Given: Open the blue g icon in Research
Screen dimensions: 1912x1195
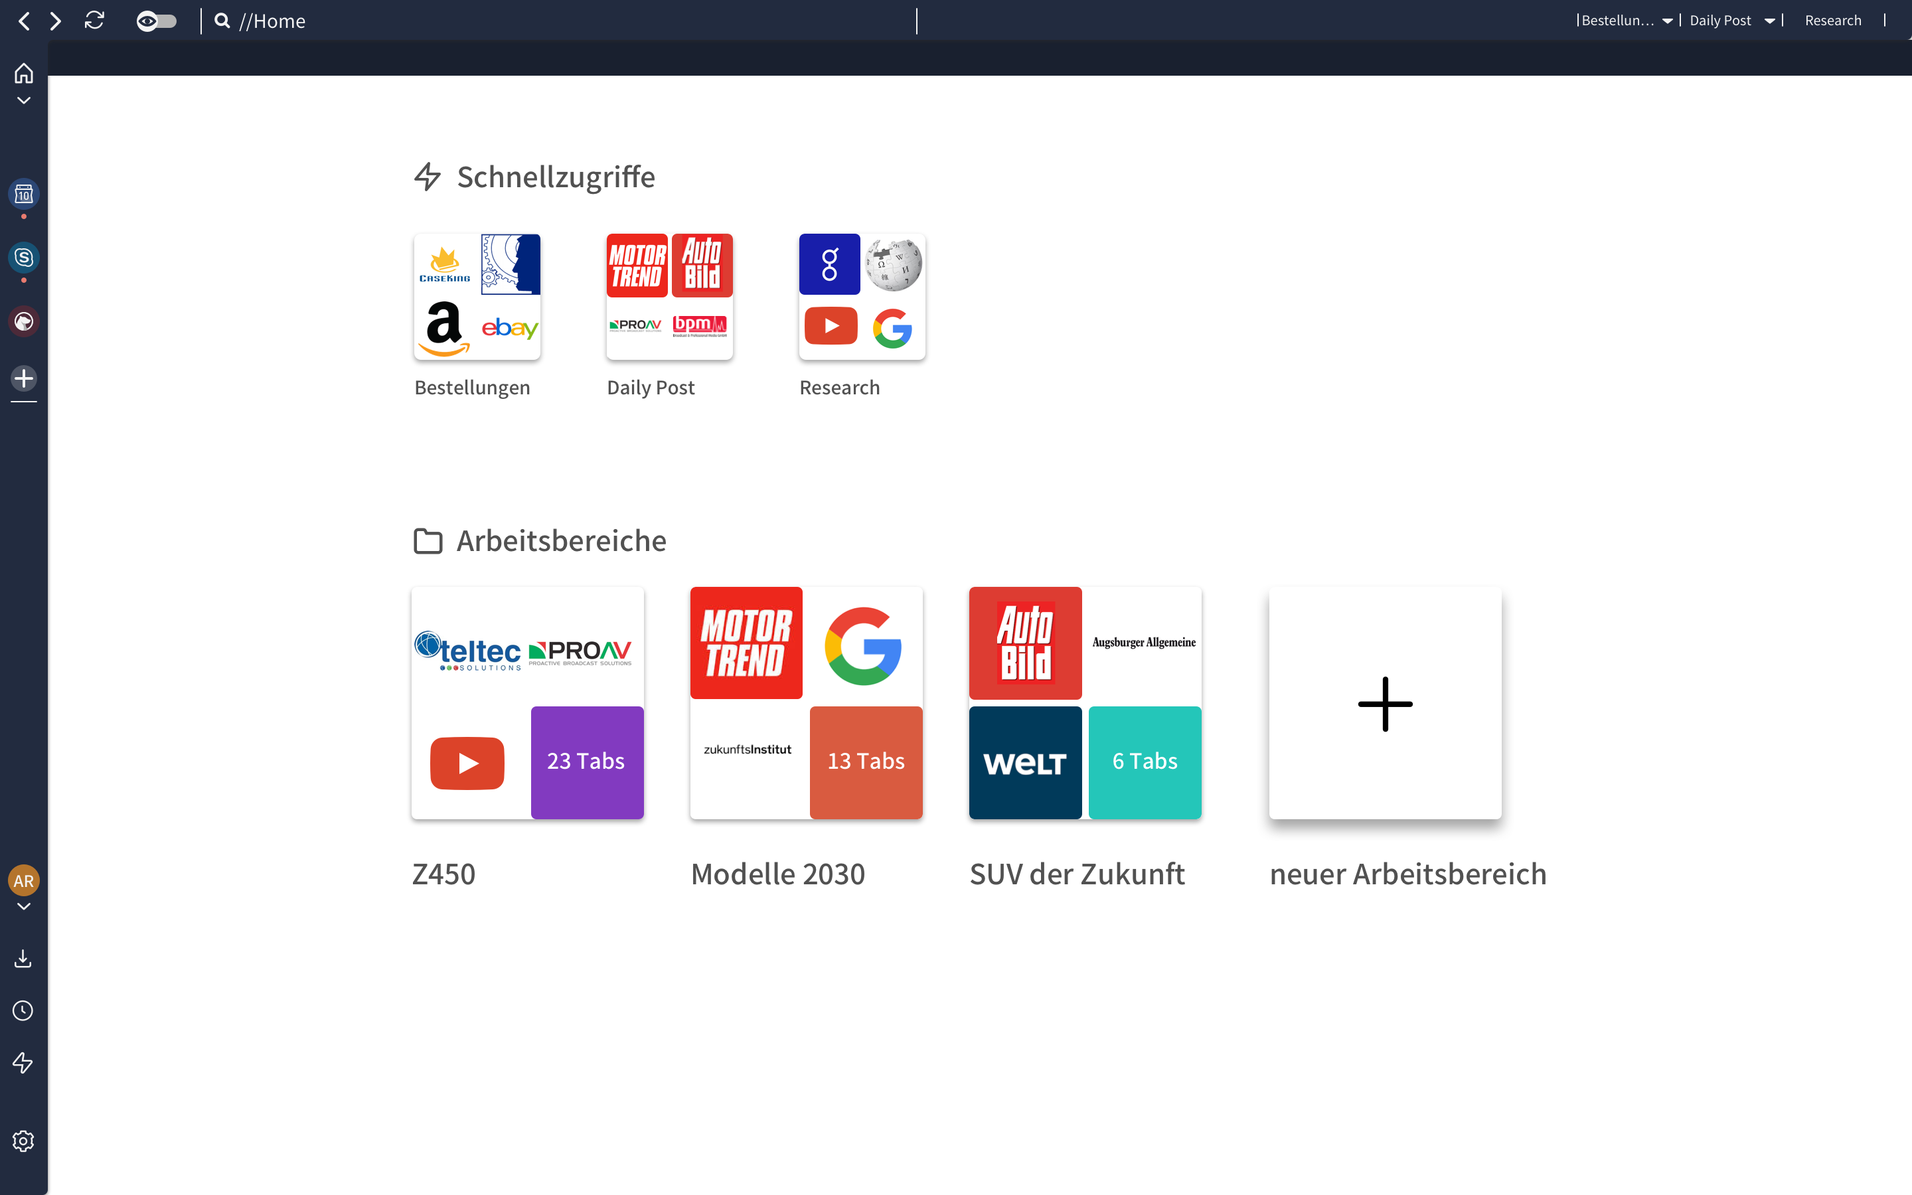Looking at the screenshot, I should (830, 264).
